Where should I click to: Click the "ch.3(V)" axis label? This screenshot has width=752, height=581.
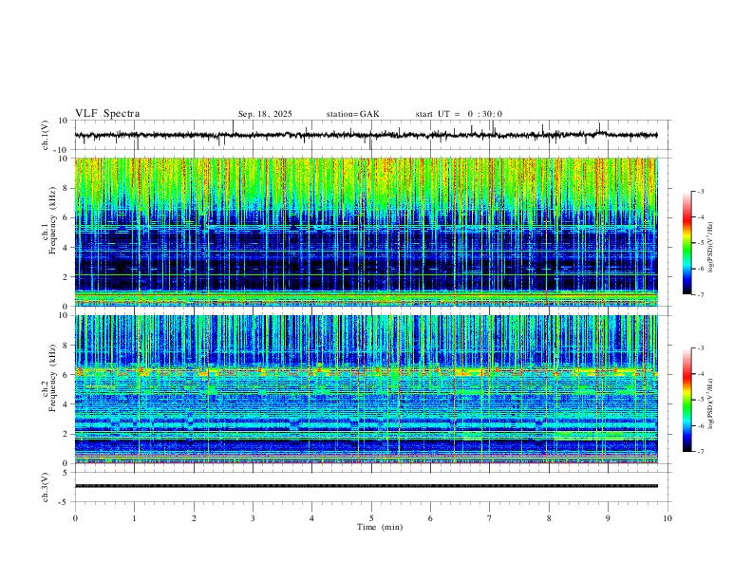(x=46, y=488)
